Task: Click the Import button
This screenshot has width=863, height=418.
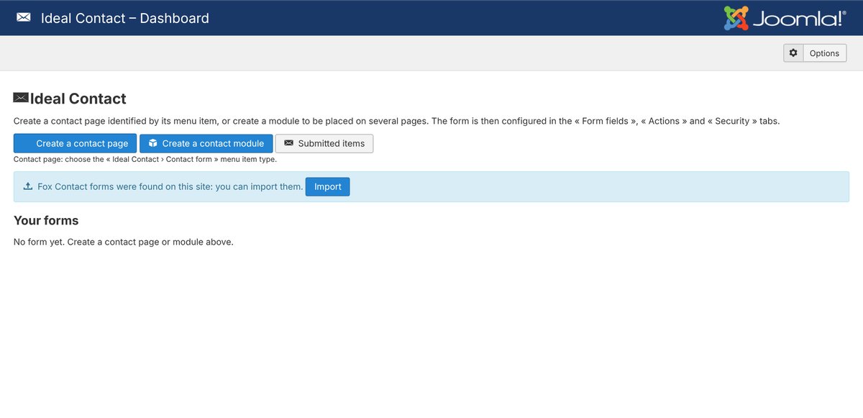Action: (328, 186)
